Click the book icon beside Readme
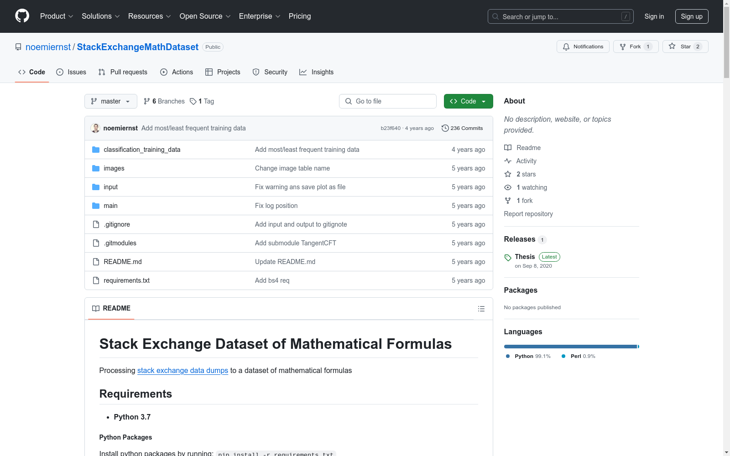This screenshot has height=456, width=730. (x=508, y=148)
